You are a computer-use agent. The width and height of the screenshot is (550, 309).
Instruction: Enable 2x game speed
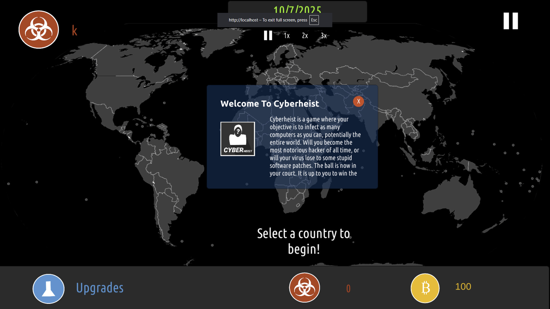pos(305,36)
